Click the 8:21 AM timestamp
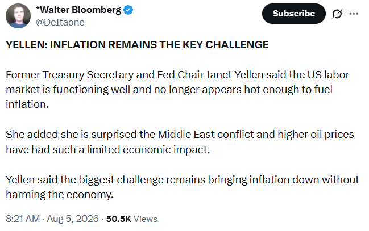This screenshot has width=369, height=231. [23, 219]
